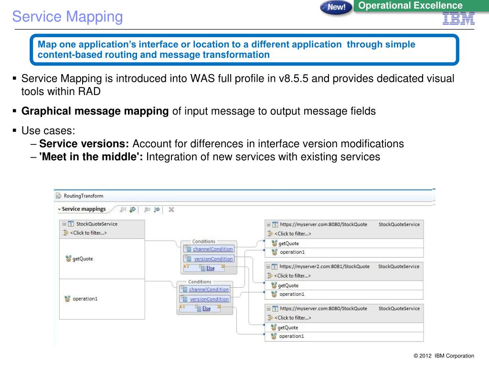
Task: Collapse the myserver2.com:8081 target service box
Action: point(268,267)
